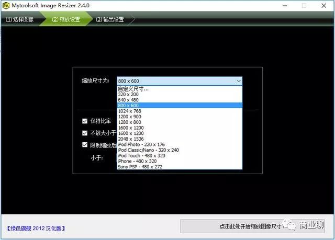Open the 绿色旗舰 2012 汉化版 link
The height and width of the screenshot is (240, 335).
[x=36, y=228]
